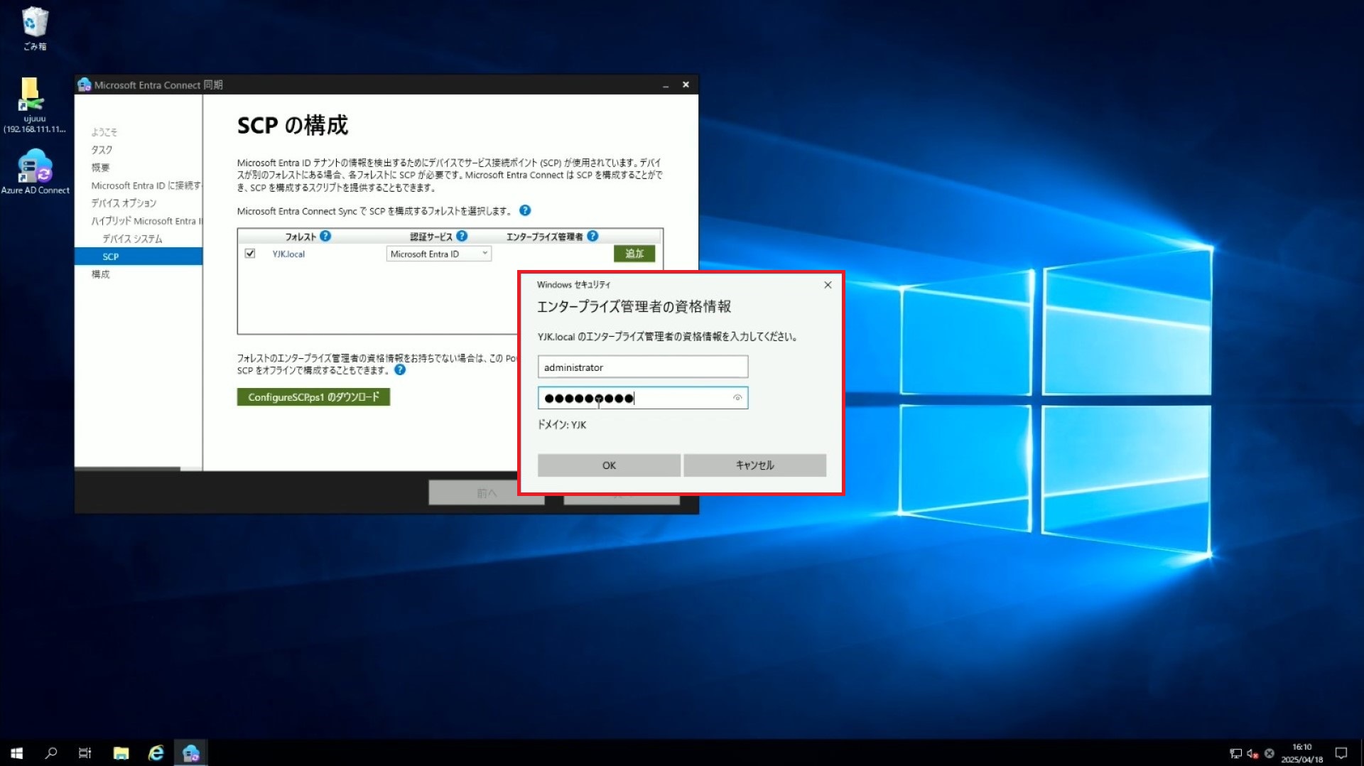The image size is (1364, 766).
Task: Click the help icon next to フォレスト header
Action: tap(325, 236)
